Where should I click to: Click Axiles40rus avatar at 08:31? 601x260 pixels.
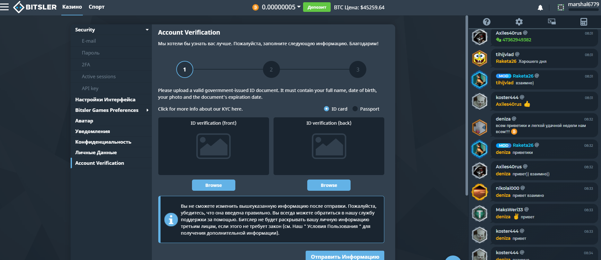(480, 37)
